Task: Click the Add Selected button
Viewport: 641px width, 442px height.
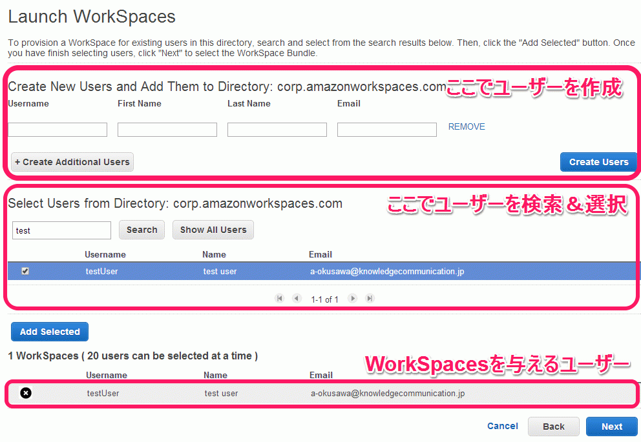Action: tap(50, 332)
